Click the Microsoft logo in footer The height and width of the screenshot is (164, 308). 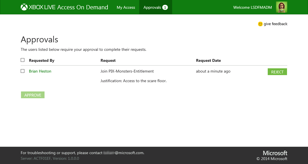pos(275,153)
